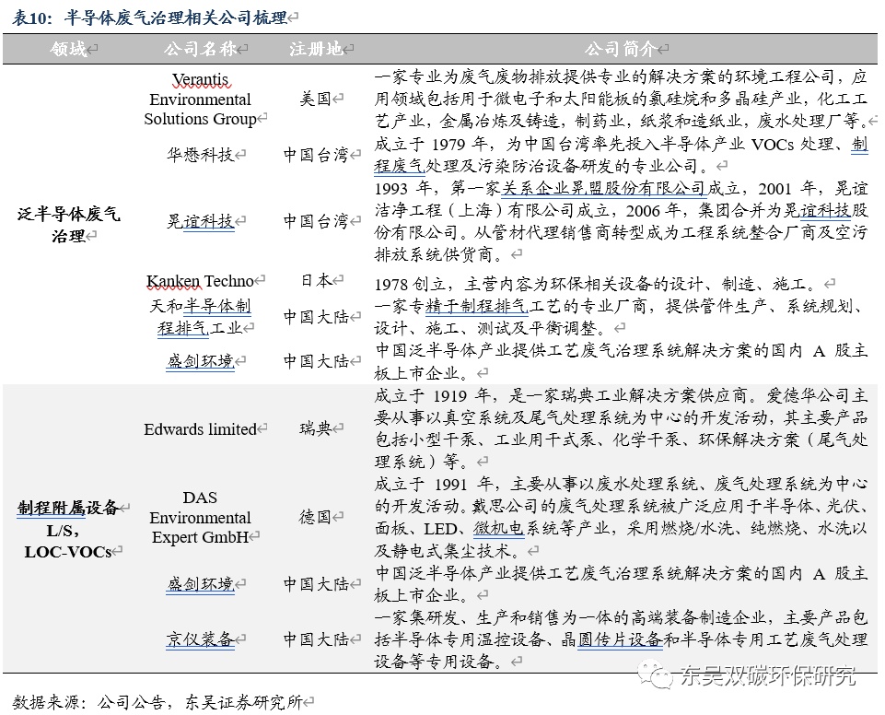The image size is (885, 715).
Task: Select the DAS Environmental Expert GmbH cell
Action: pos(201,517)
